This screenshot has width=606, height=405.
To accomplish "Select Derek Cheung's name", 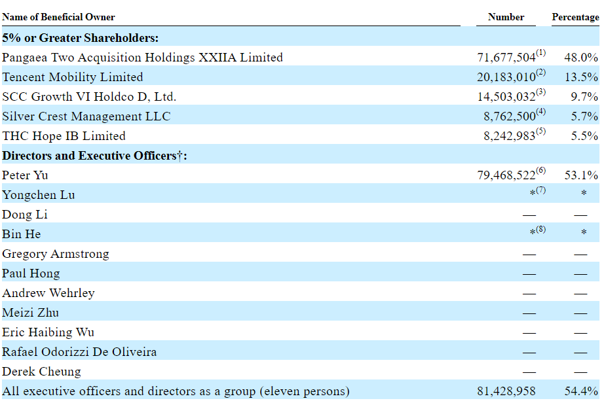I will pyautogui.click(x=41, y=372).
